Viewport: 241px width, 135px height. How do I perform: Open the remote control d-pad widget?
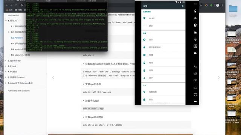coord(195,39)
